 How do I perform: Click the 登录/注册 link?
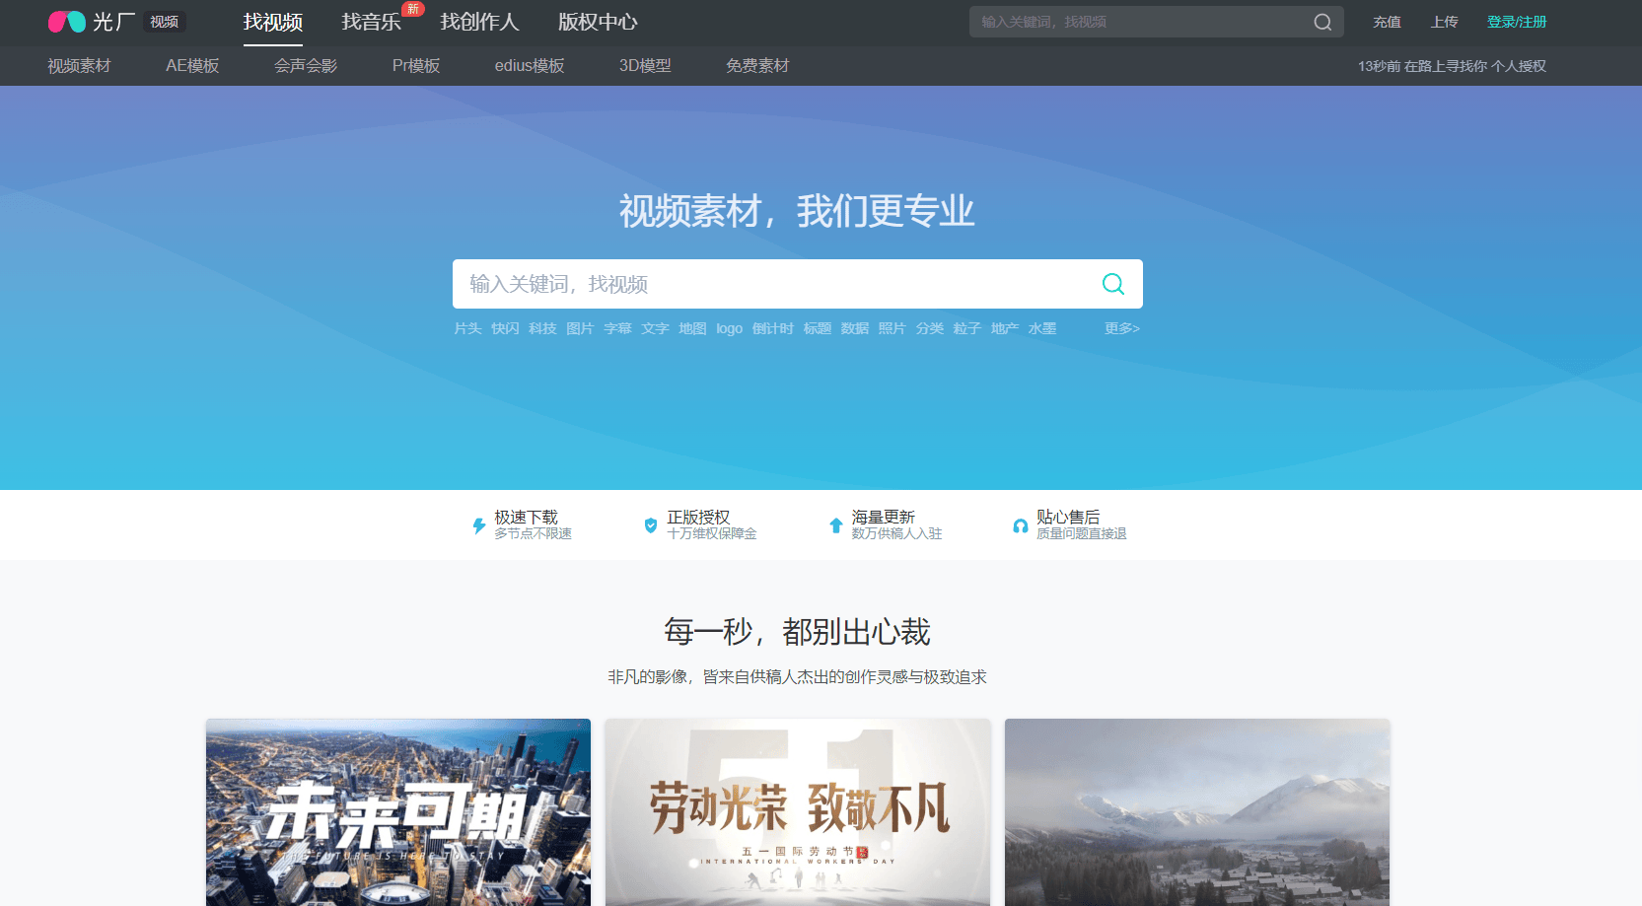1517,21
